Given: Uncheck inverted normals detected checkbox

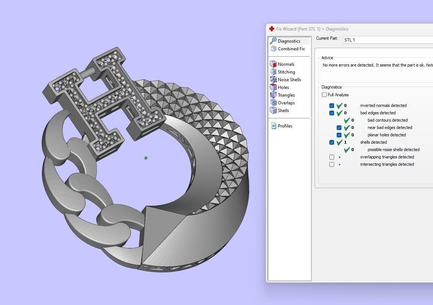Looking at the screenshot, I should pyautogui.click(x=332, y=105).
